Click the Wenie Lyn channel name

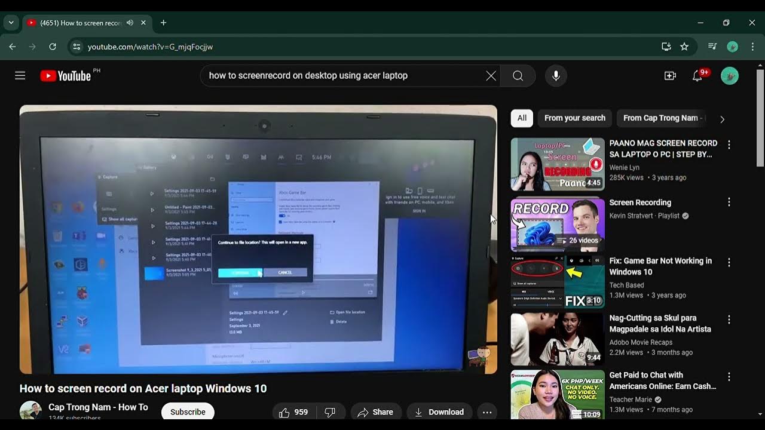tap(624, 168)
